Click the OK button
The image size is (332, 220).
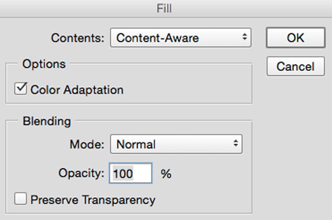[295, 38]
